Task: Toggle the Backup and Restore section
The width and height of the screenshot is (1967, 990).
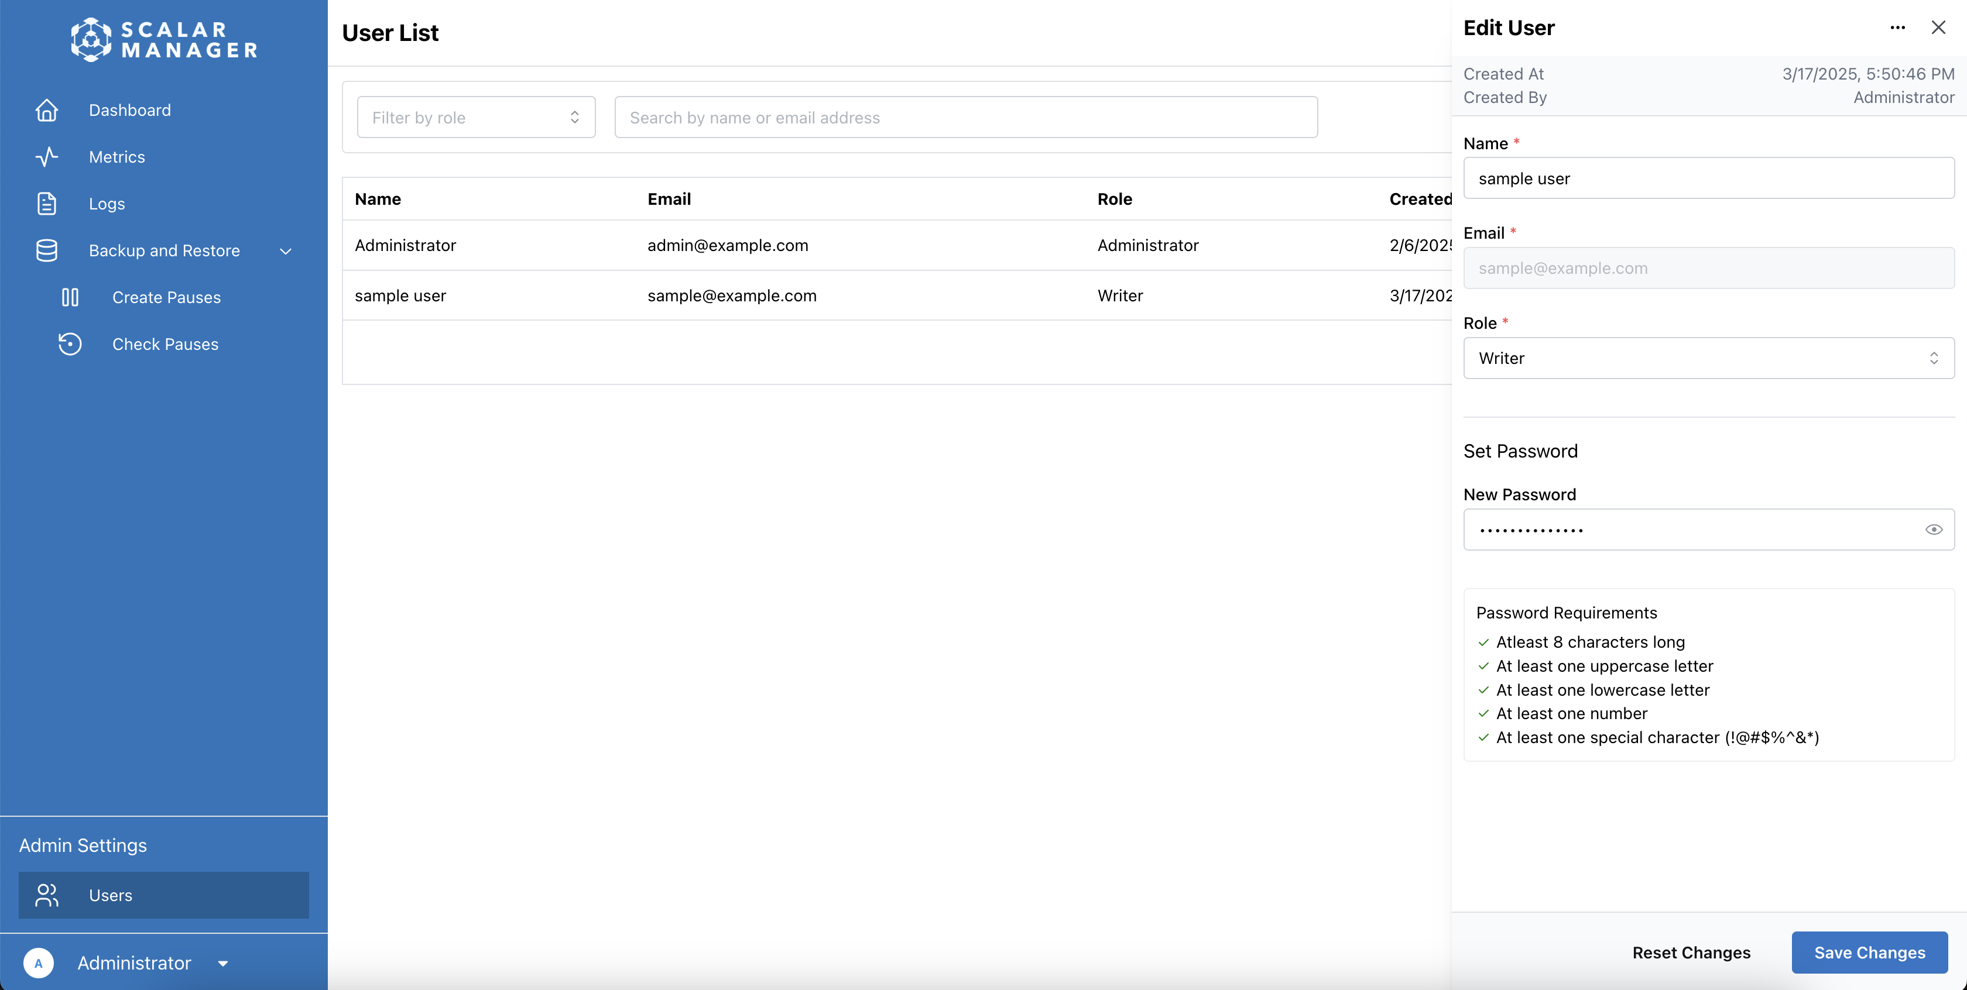Action: 286,250
